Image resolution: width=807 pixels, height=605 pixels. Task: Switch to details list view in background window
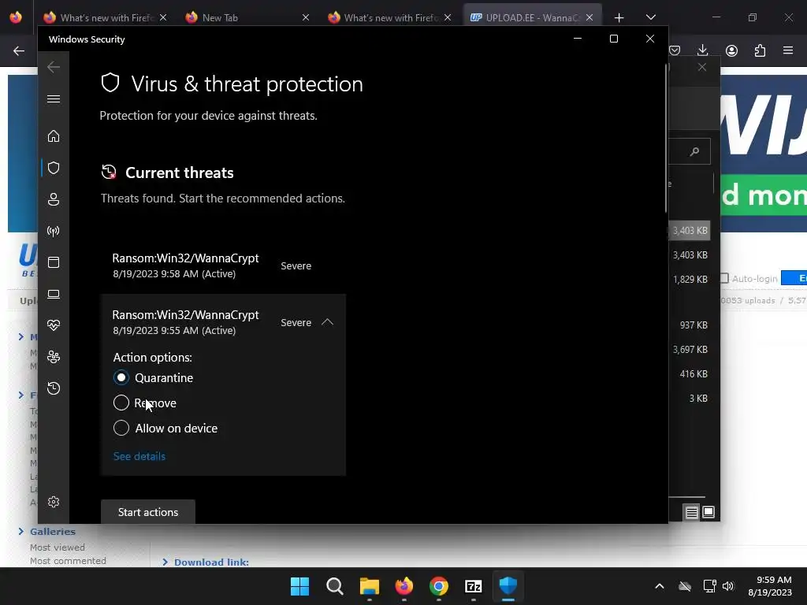691,512
